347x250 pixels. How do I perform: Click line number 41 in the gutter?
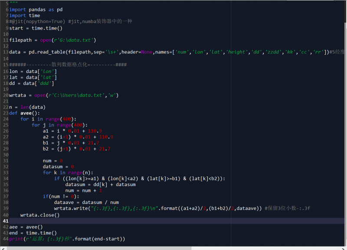5,221
